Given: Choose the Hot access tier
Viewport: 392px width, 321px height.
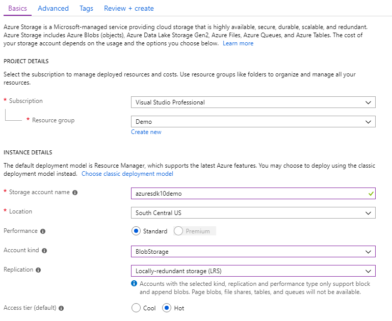Looking at the screenshot, I should coord(167,308).
